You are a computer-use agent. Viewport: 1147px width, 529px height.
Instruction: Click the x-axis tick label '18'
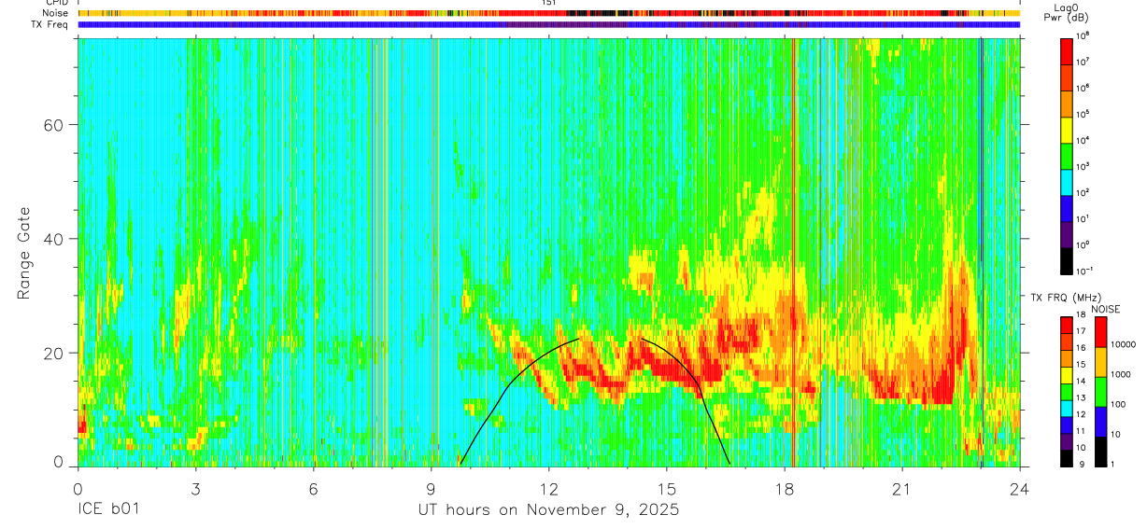click(785, 490)
